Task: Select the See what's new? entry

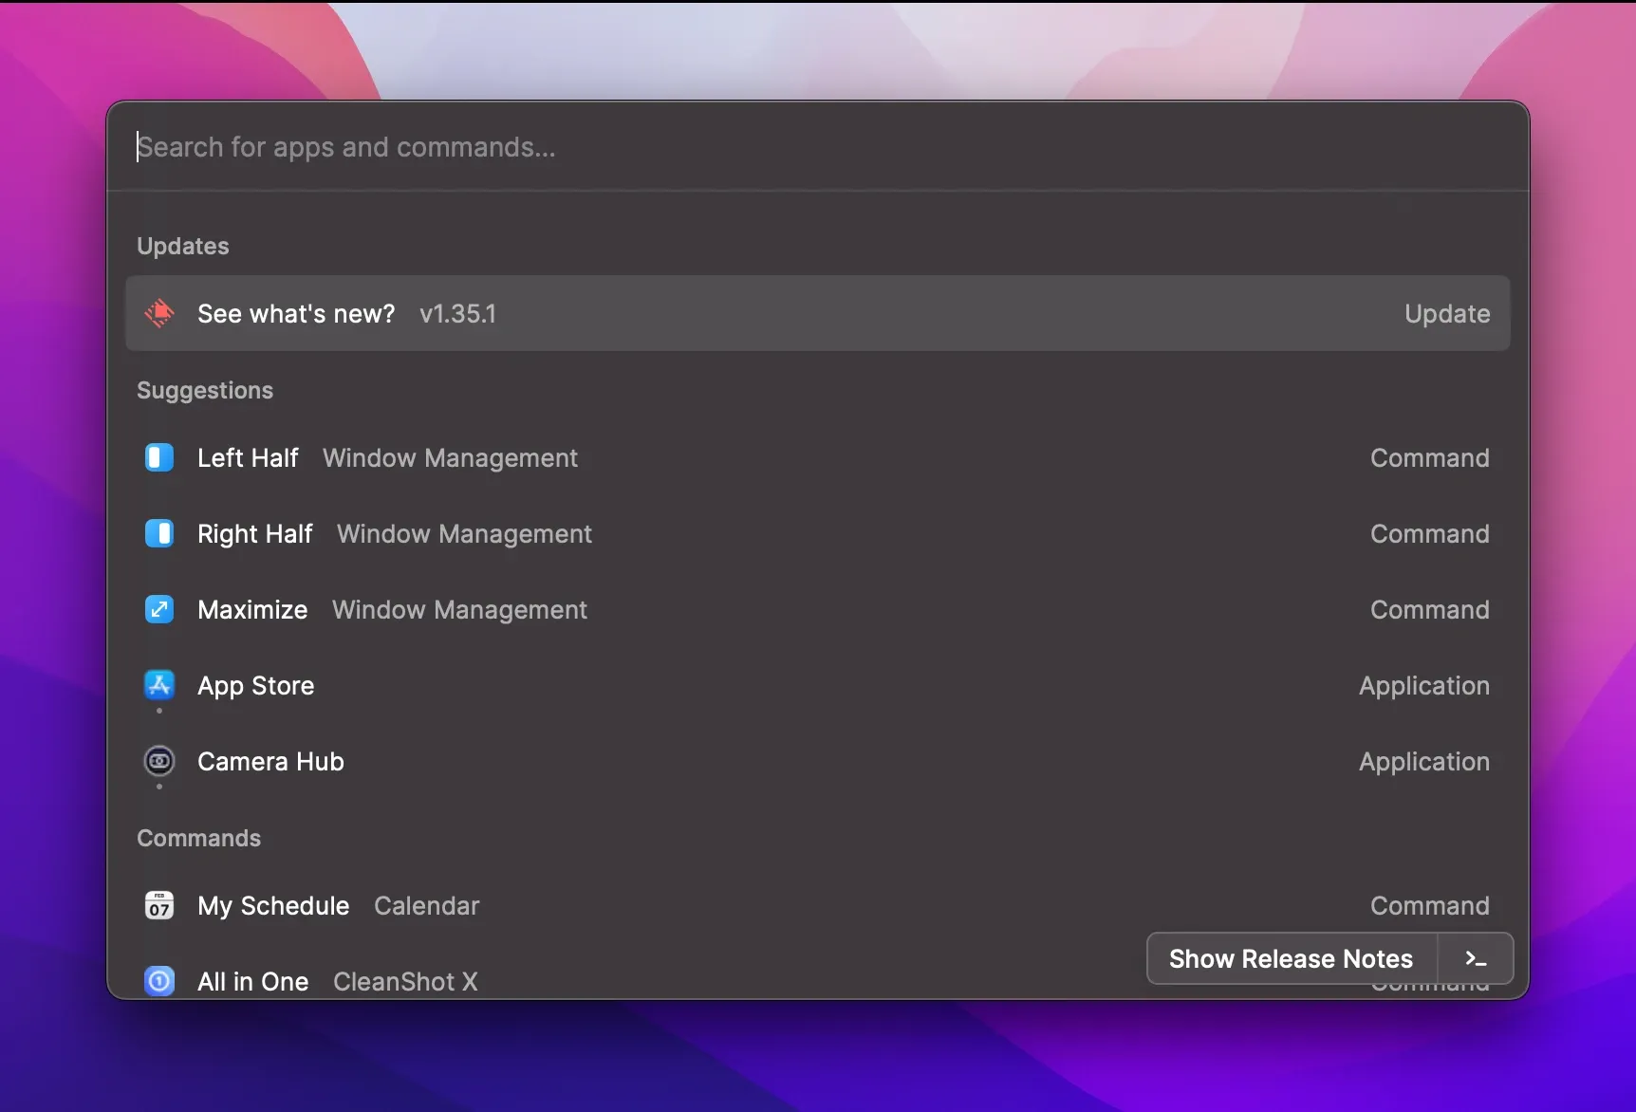Action: pyautogui.click(x=296, y=314)
